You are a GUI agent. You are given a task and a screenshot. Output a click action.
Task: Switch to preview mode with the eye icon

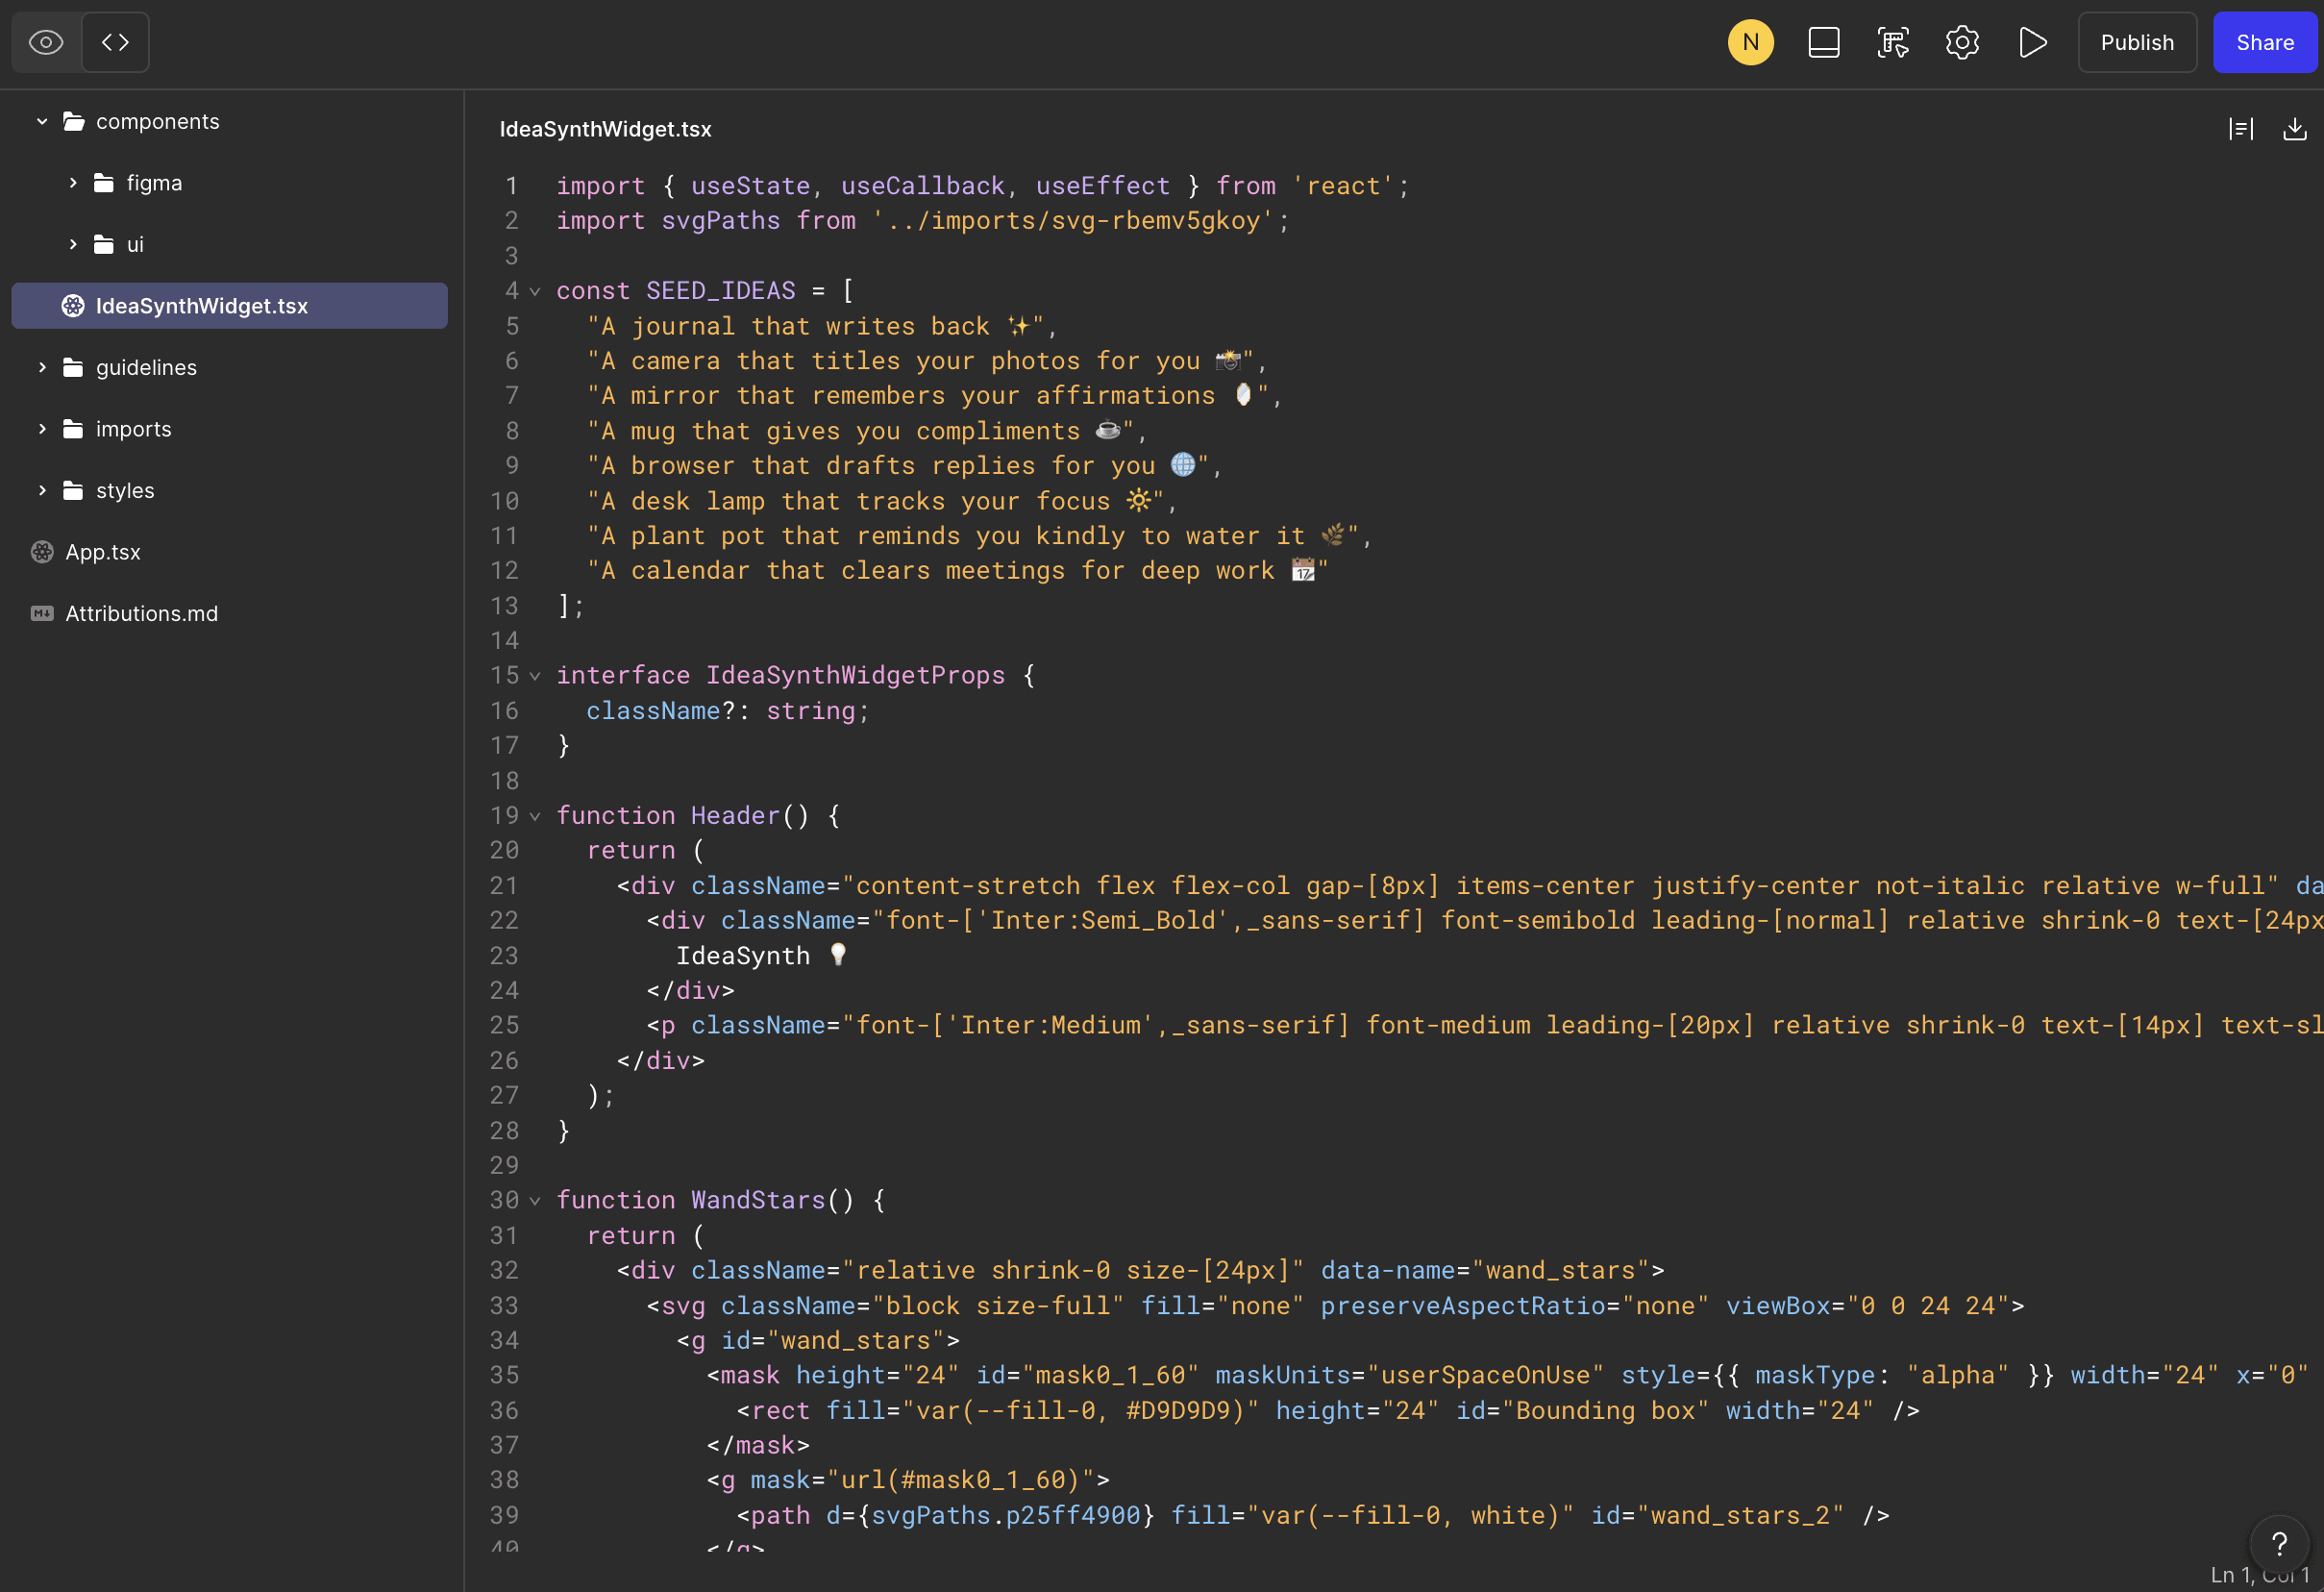(46, 42)
